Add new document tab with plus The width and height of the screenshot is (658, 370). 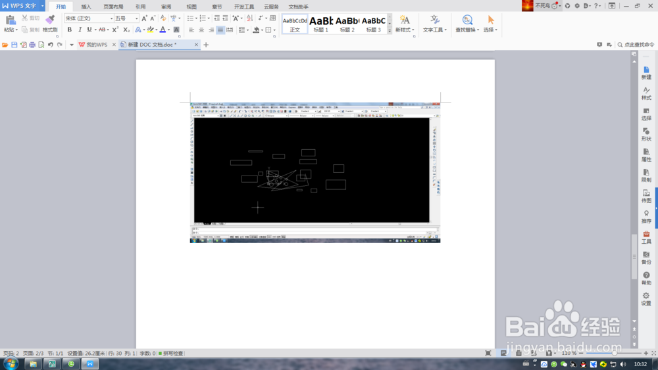pos(206,45)
